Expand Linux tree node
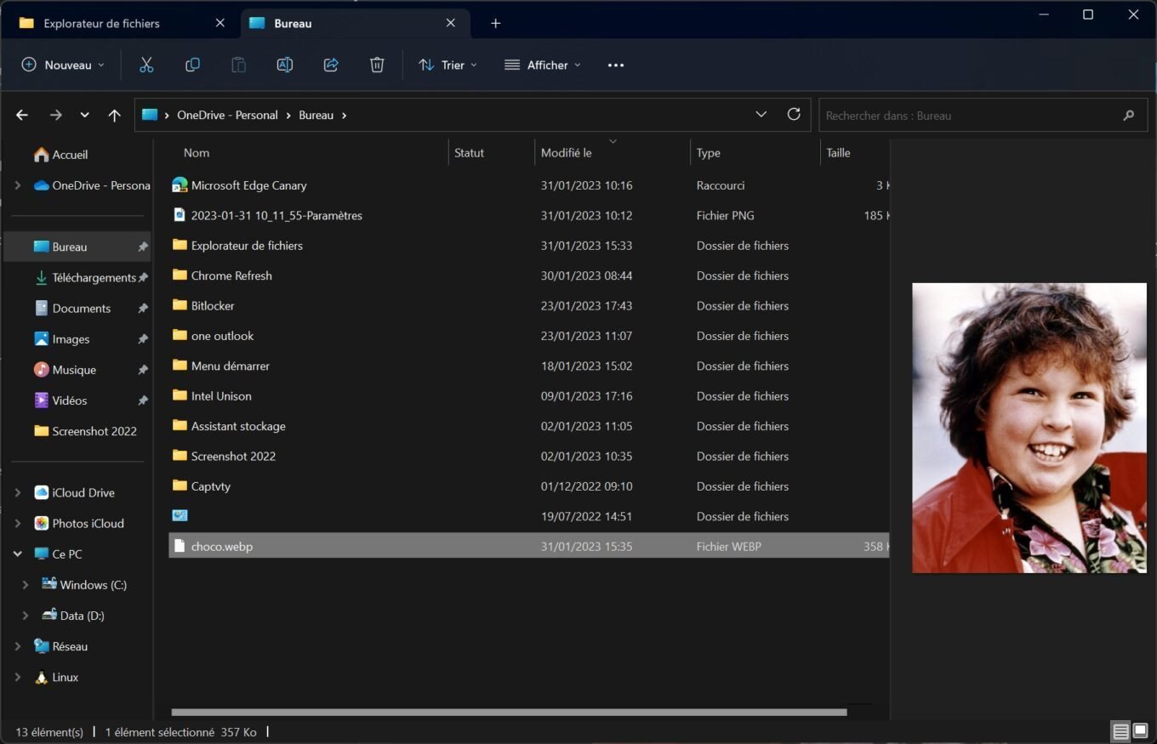Viewport: 1157px width, 744px height. (18, 678)
